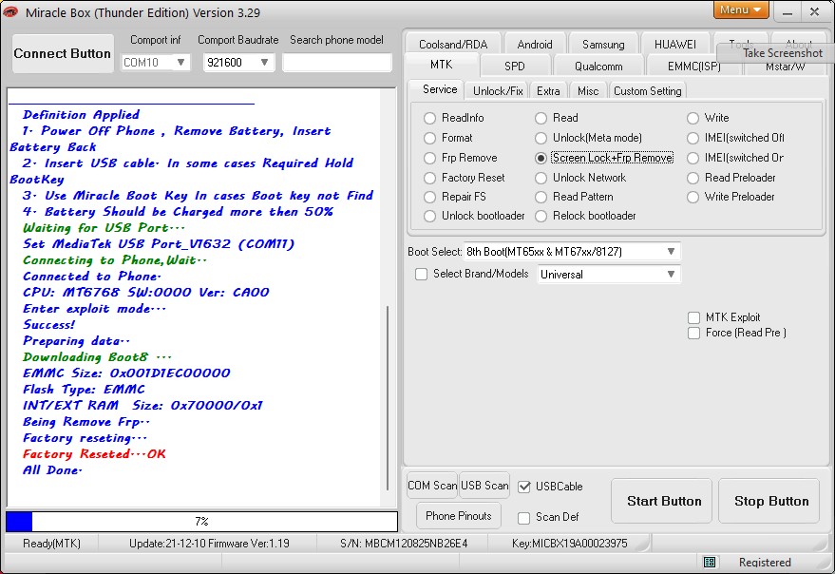Switch to the Coolsand/RDA tab
This screenshot has width=835, height=574.
coord(453,45)
